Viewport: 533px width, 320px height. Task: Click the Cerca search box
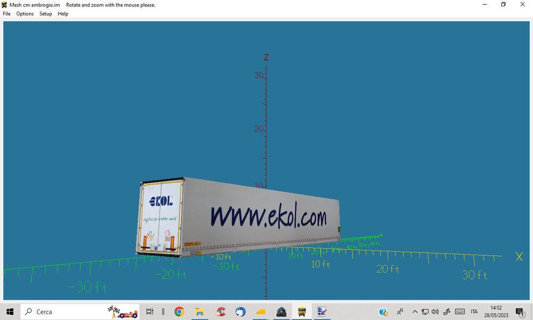click(80, 311)
